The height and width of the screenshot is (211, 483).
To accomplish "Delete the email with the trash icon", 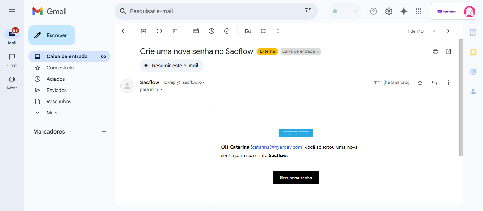I will click(x=175, y=31).
